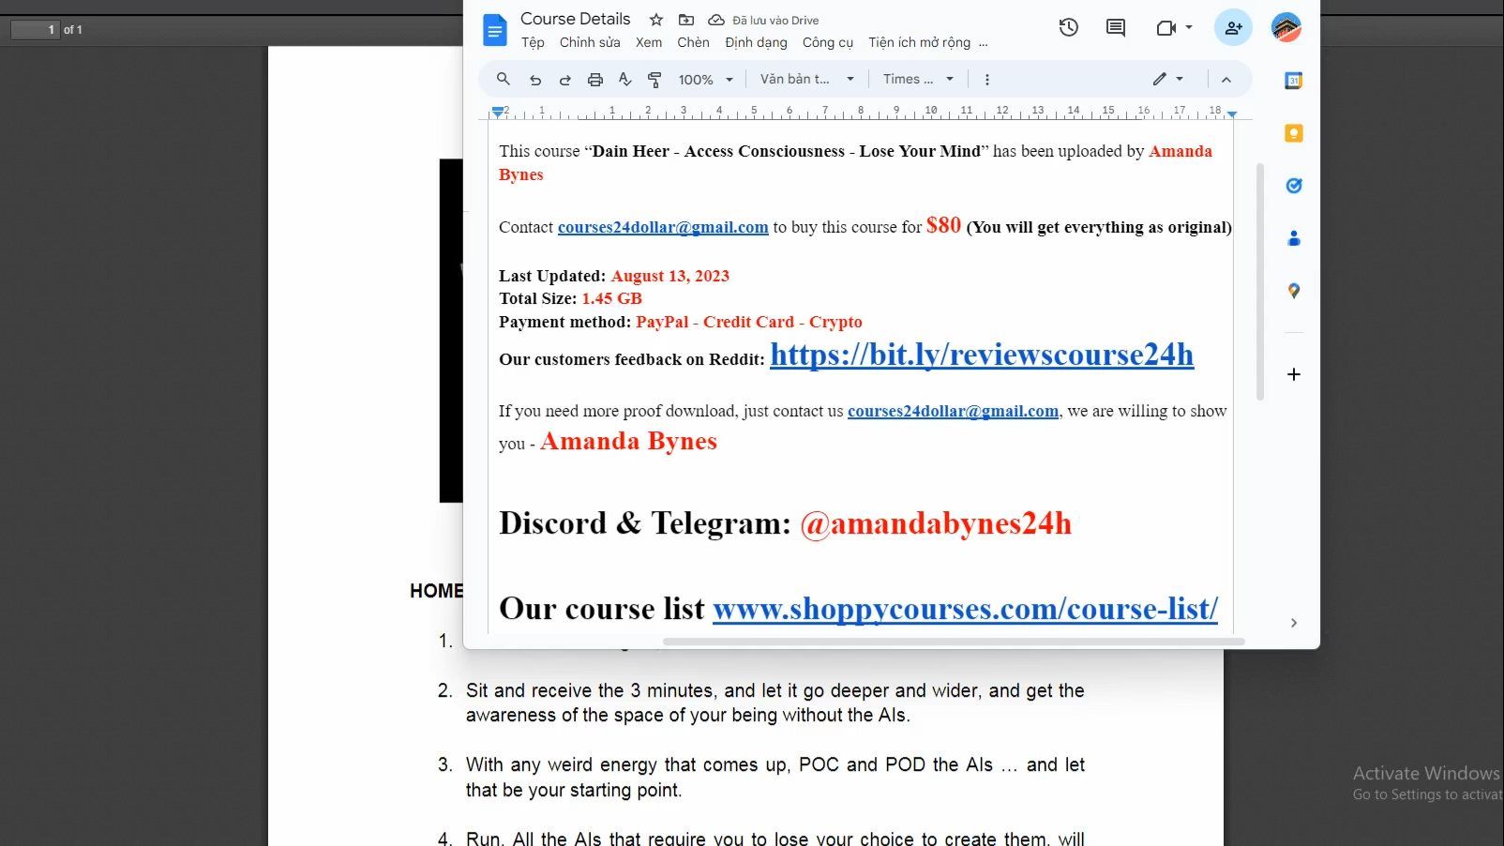This screenshot has width=1504, height=846.
Task: Click the move to folder icon
Action: pos(686,20)
